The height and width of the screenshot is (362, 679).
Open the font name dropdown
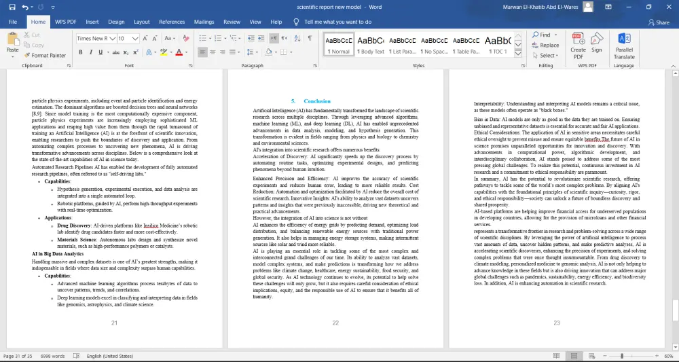coord(113,39)
